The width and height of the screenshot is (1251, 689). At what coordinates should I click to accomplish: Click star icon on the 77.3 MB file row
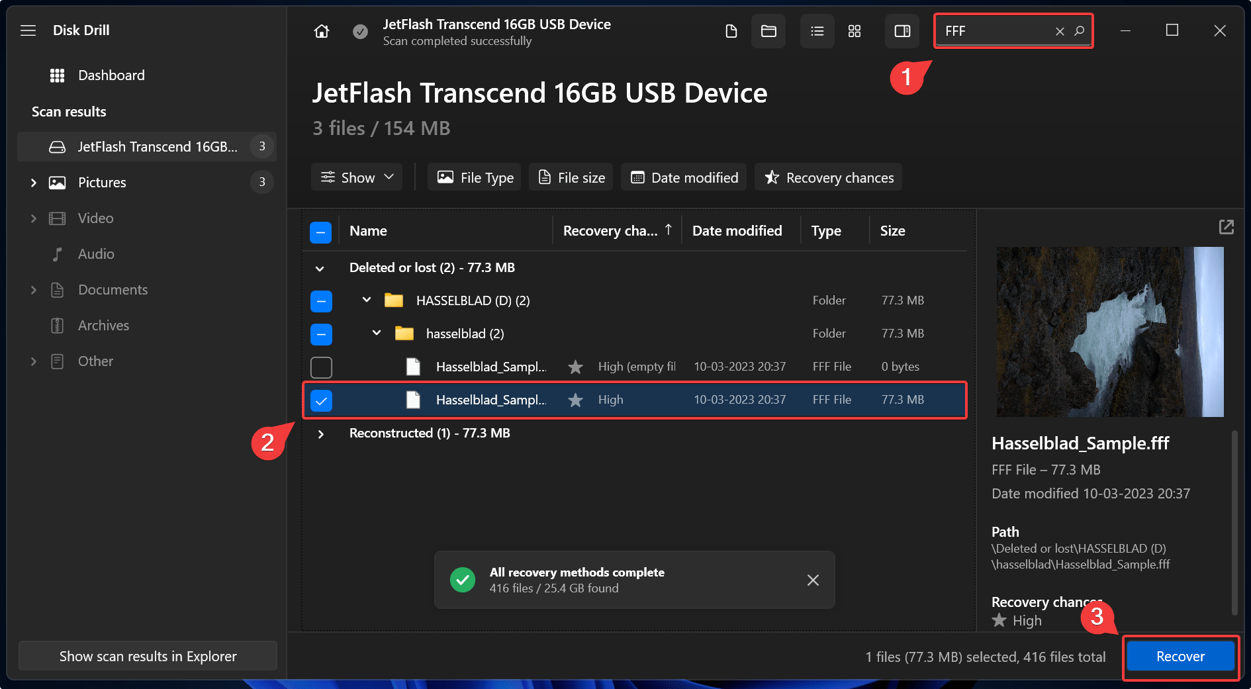[x=576, y=400]
